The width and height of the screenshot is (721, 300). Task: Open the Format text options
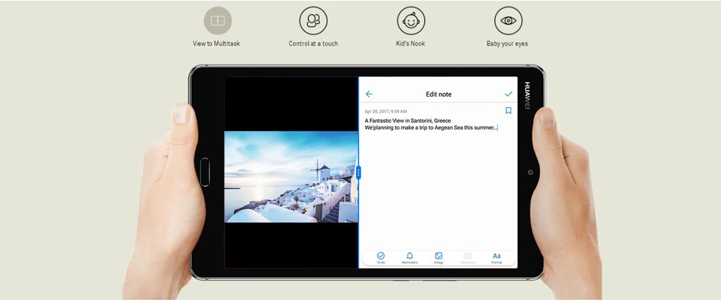pyautogui.click(x=496, y=258)
